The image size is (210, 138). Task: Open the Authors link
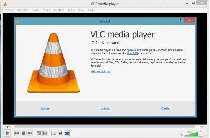click(45, 108)
